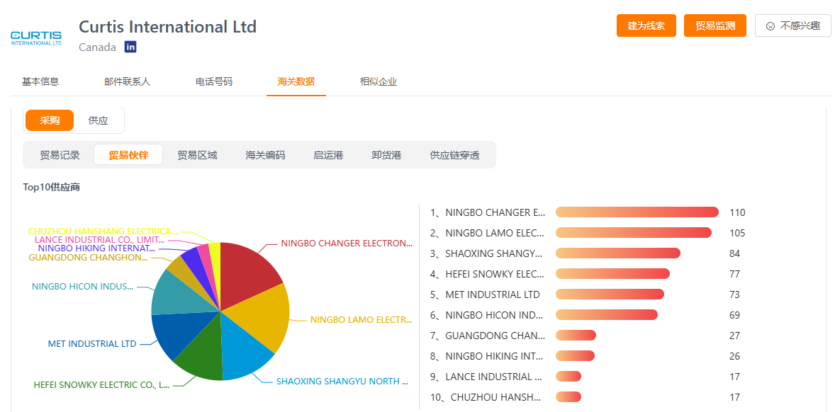835x412 pixels.
Task: Open the 贸易记录 sub-tab
Action: coord(60,155)
